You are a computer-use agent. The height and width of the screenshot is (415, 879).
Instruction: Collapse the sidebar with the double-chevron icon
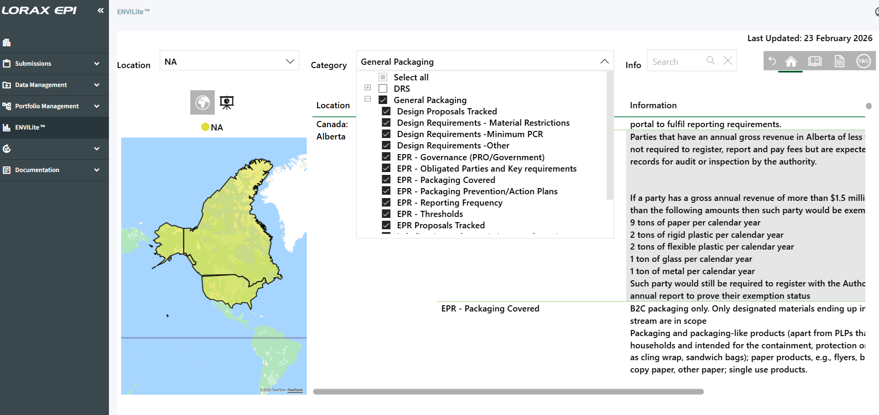100,10
